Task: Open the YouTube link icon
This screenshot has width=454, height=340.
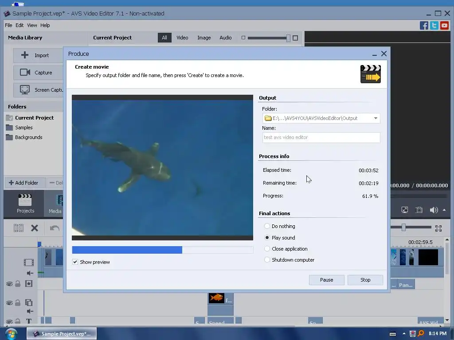Action: [444, 25]
